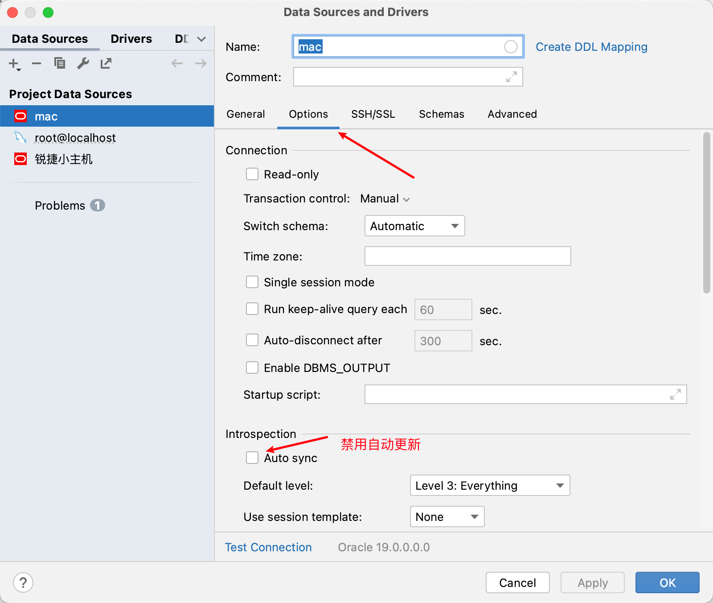Screen dimensions: 713x603
Task: Open the Switch schema Automatic dropdown
Action: tap(414, 226)
